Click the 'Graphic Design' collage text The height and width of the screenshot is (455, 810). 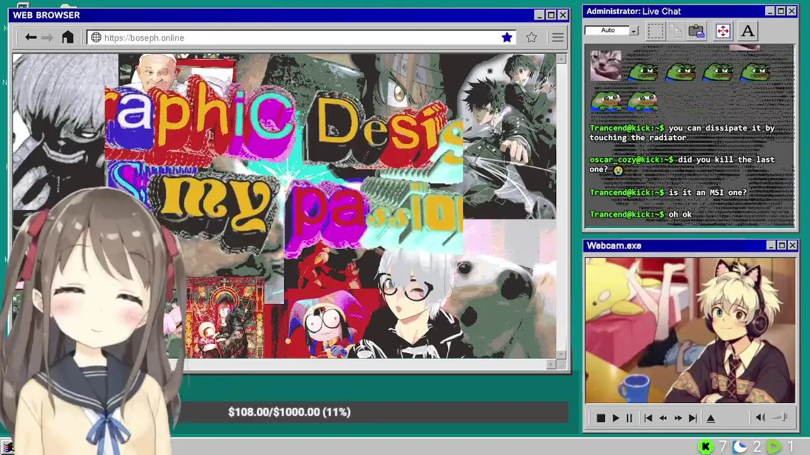285,123
